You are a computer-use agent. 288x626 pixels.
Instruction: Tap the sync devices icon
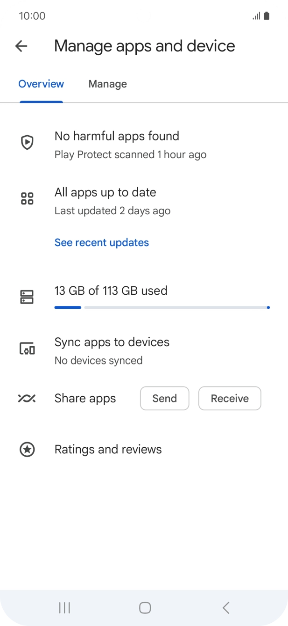(x=28, y=349)
